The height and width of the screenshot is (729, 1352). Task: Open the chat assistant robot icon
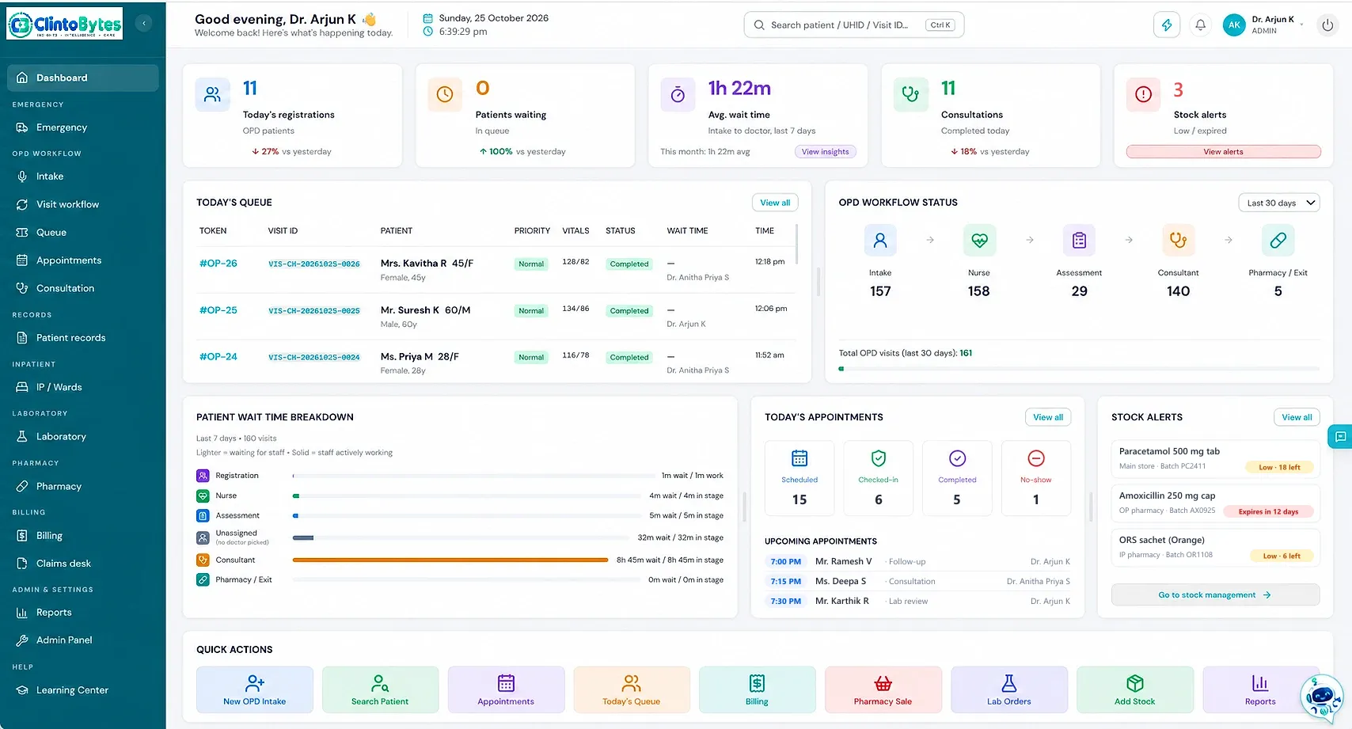click(x=1321, y=698)
